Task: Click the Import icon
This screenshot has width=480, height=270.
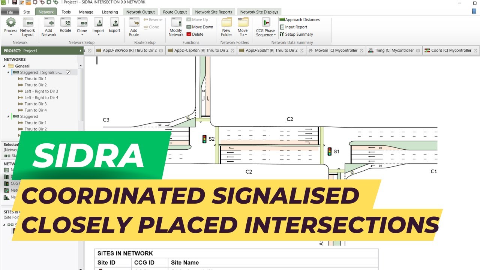Action: click(x=98, y=22)
